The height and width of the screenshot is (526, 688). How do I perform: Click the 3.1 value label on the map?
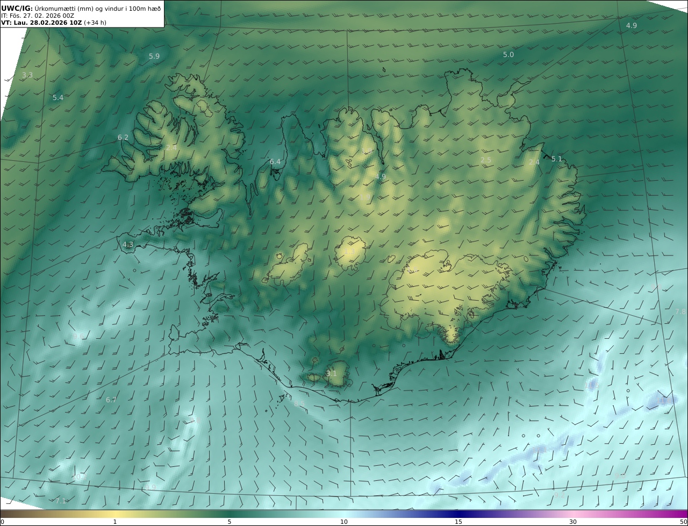click(332, 374)
